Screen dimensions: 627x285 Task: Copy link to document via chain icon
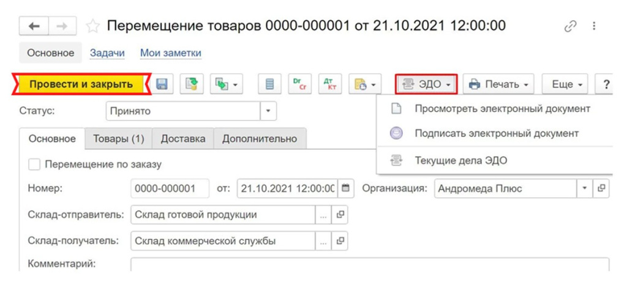[x=569, y=27]
